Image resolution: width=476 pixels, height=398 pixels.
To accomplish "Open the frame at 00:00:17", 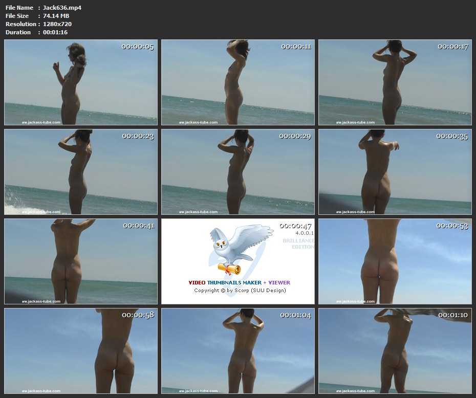I will [395, 82].
